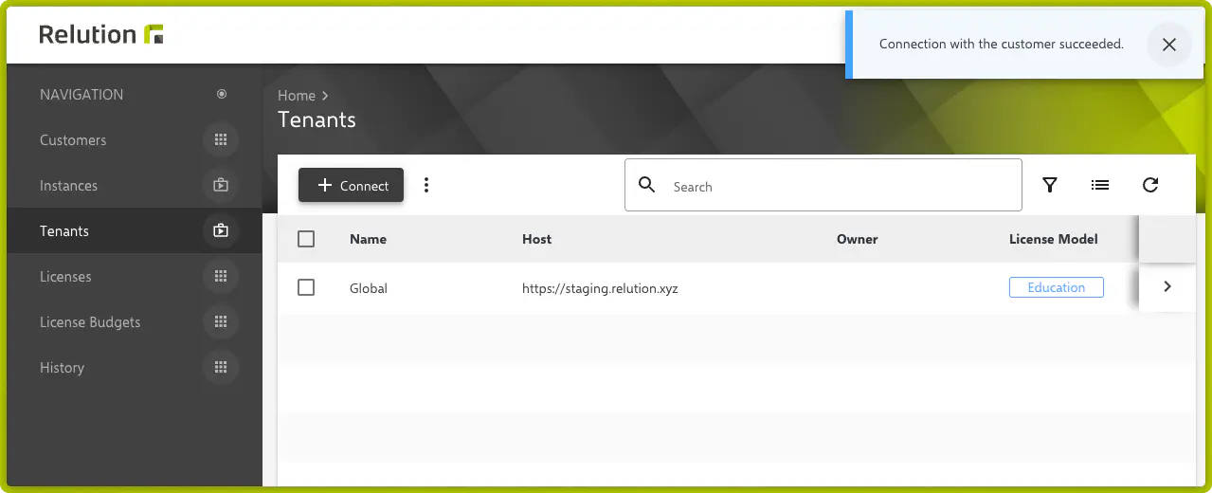The width and height of the screenshot is (1212, 493).
Task: Click the Global tenant name
Action: 369,288
